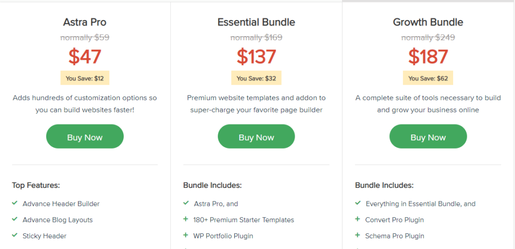This screenshot has height=249, width=515.
Task: Click Buy Now under Astra Pro
Action: coord(84,136)
